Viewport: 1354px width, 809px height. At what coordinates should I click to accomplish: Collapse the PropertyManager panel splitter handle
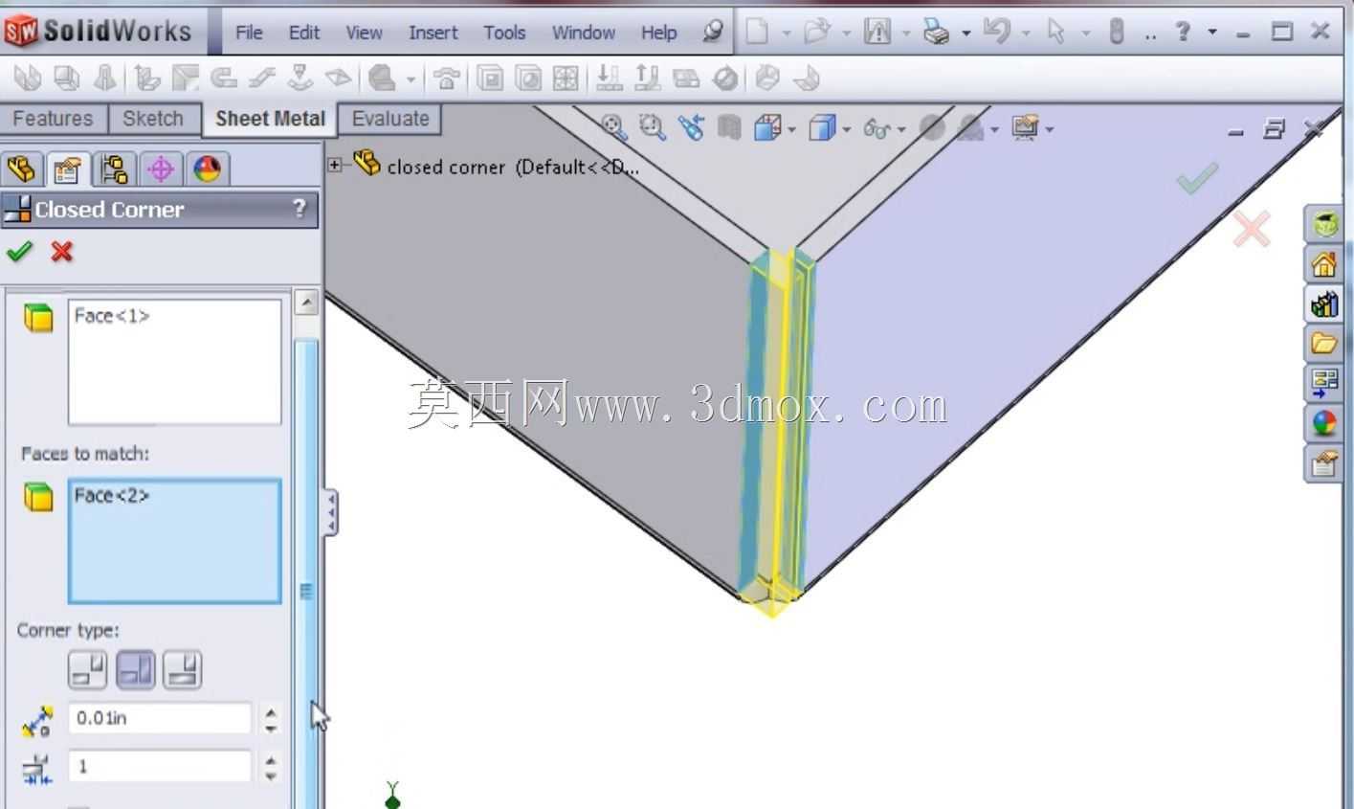(x=331, y=513)
